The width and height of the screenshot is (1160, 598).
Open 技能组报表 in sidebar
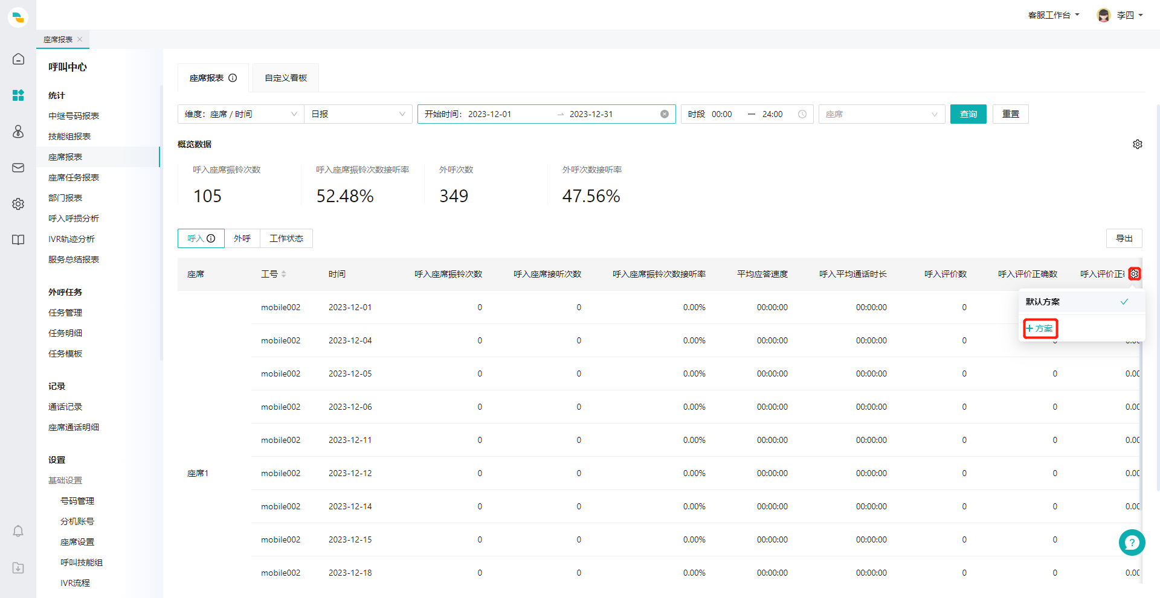coord(69,136)
